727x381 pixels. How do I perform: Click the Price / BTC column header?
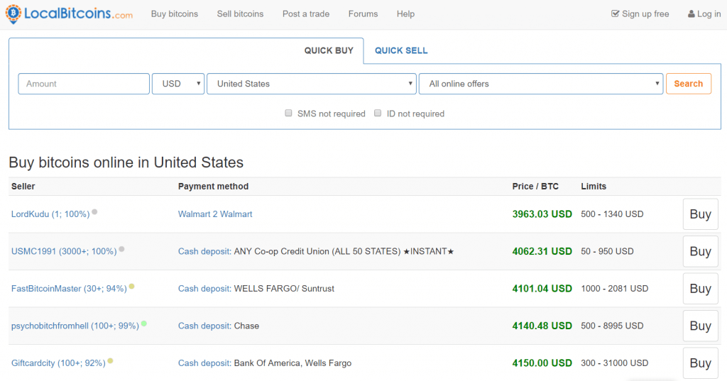pos(535,187)
